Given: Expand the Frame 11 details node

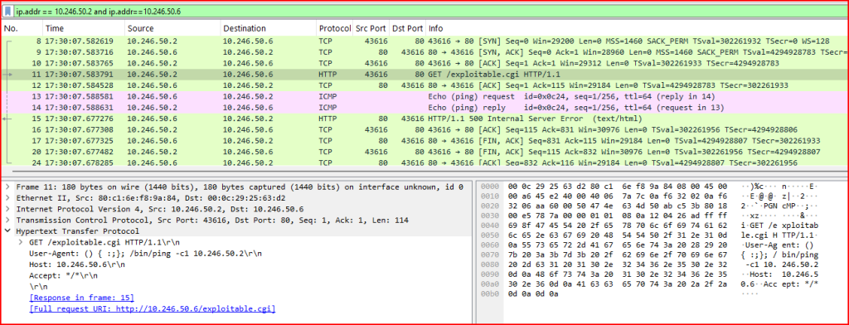Looking at the screenshot, I should click(7, 187).
